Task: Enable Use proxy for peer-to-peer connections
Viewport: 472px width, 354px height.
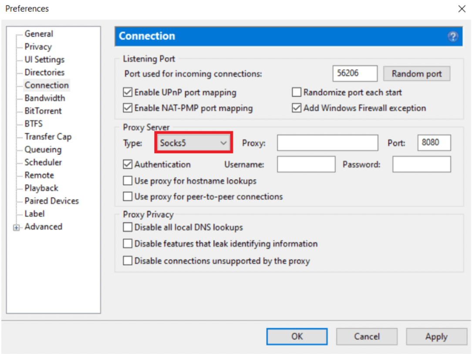Action: click(x=128, y=197)
